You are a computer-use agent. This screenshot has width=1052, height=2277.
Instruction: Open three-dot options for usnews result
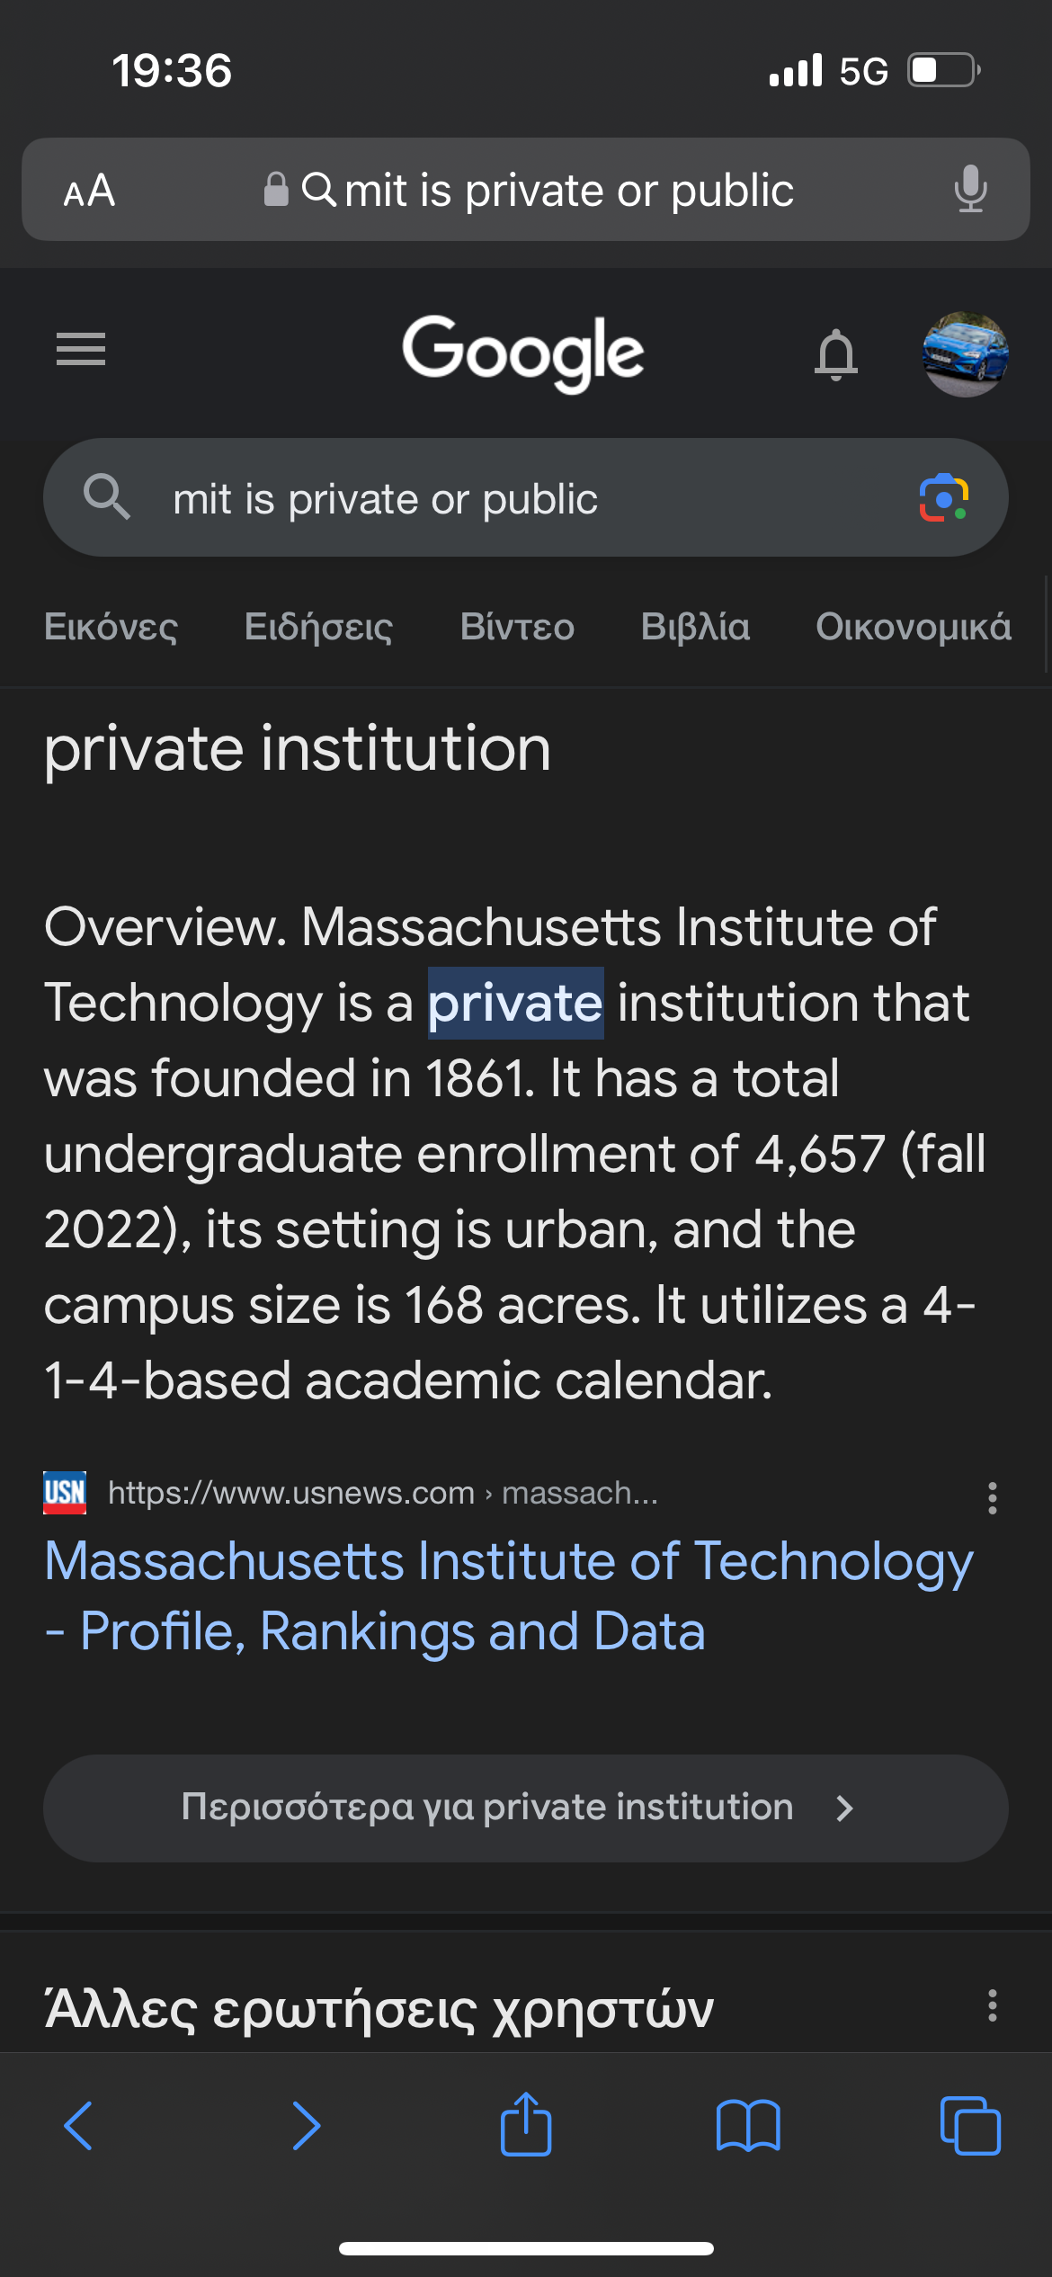tap(992, 1497)
